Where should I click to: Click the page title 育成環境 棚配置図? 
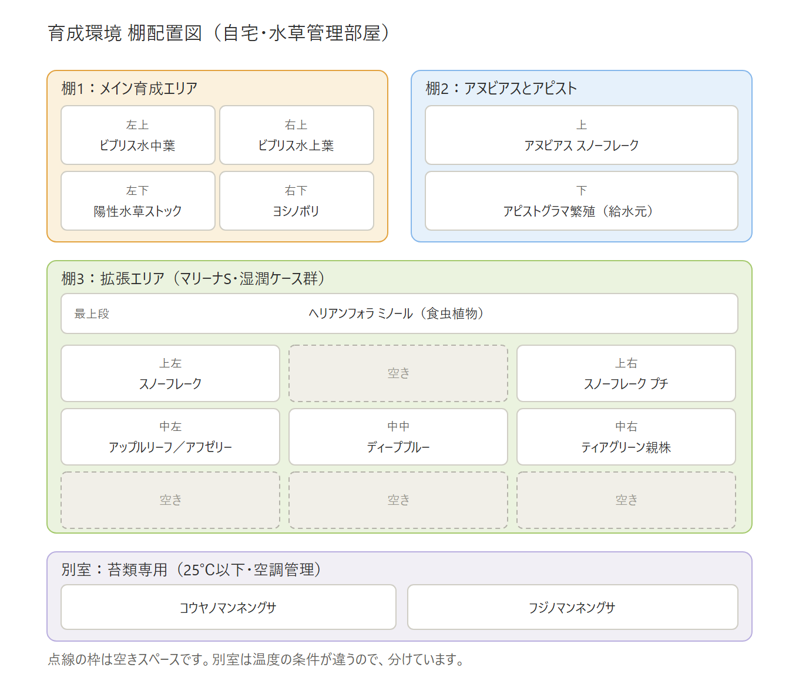click(x=219, y=33)
